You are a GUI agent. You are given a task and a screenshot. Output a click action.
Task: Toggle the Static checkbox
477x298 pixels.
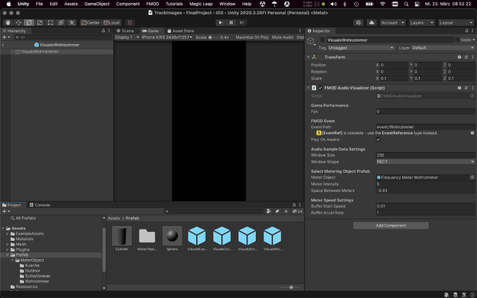tap(457, 40)
